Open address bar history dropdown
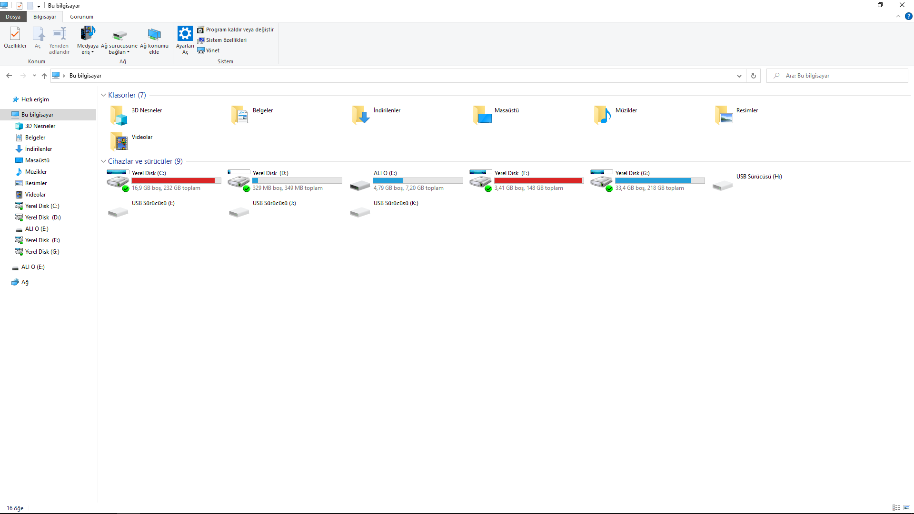Image resolution: width=914 pixels, height=514 pixels. 739,76
